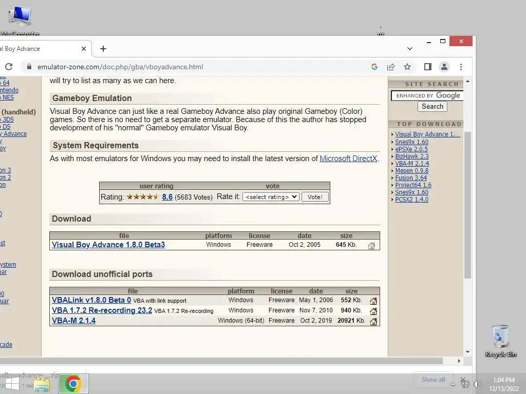Open the Recycle Bin desktop icon
Viewport: 526px width, 394px height.
[500, 341]
